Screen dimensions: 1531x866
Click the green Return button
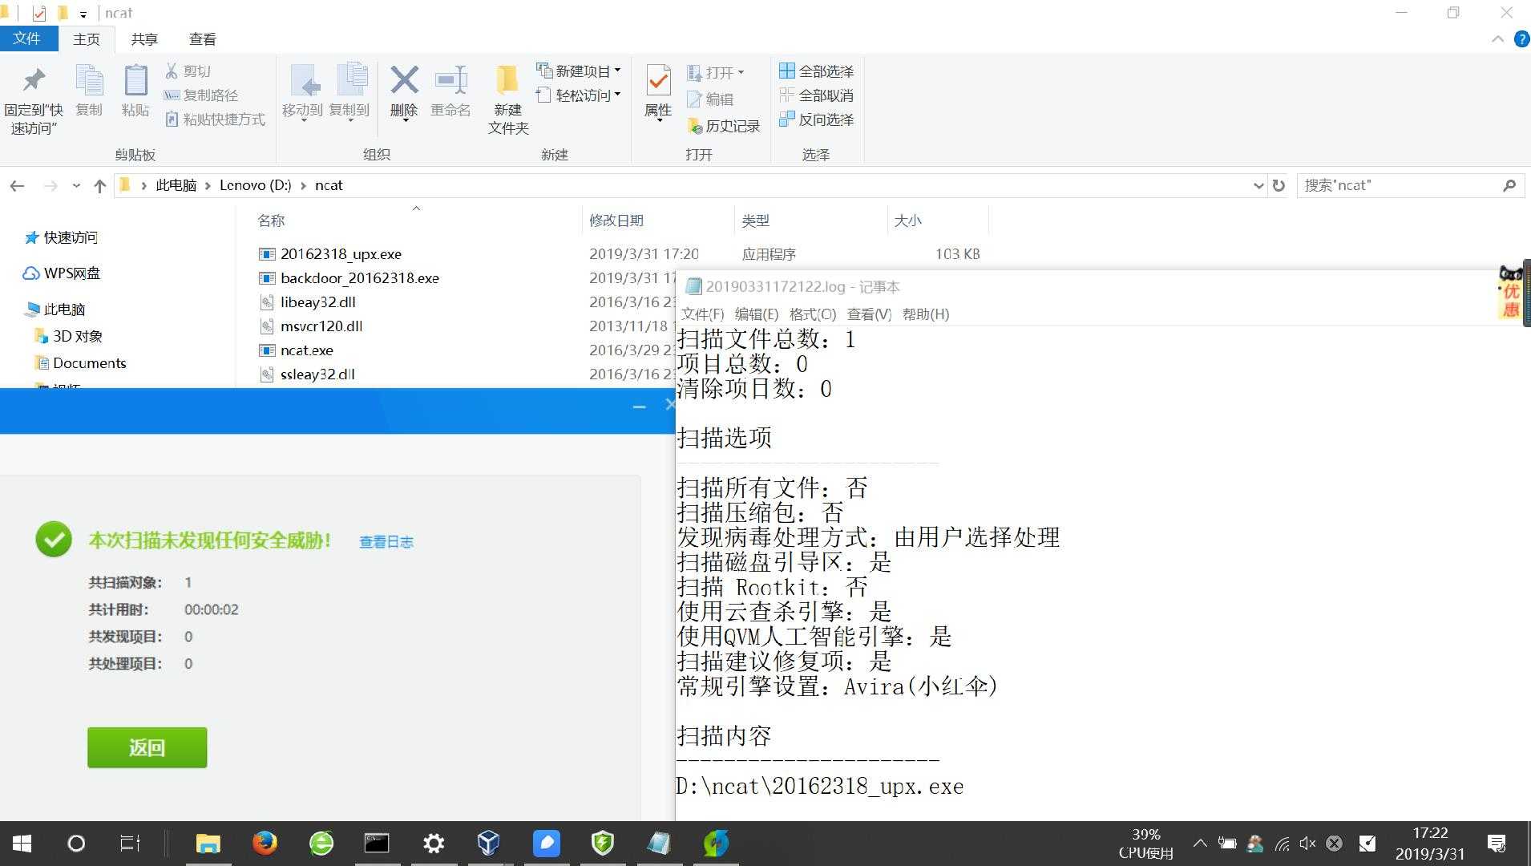click(x=147, y=747)
